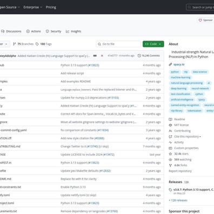214x214 pixels.
Task: Click the Discussions speech bubble icon
Action: 3,31
